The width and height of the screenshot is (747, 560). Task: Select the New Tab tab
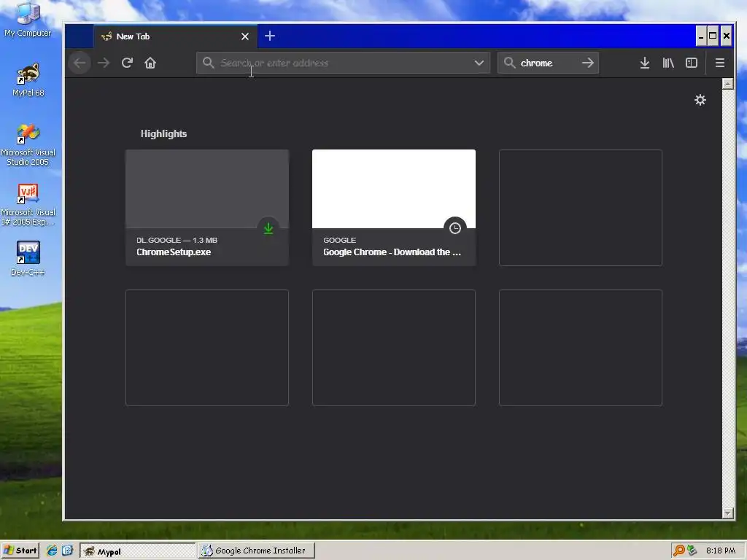[x=175, y=36]
